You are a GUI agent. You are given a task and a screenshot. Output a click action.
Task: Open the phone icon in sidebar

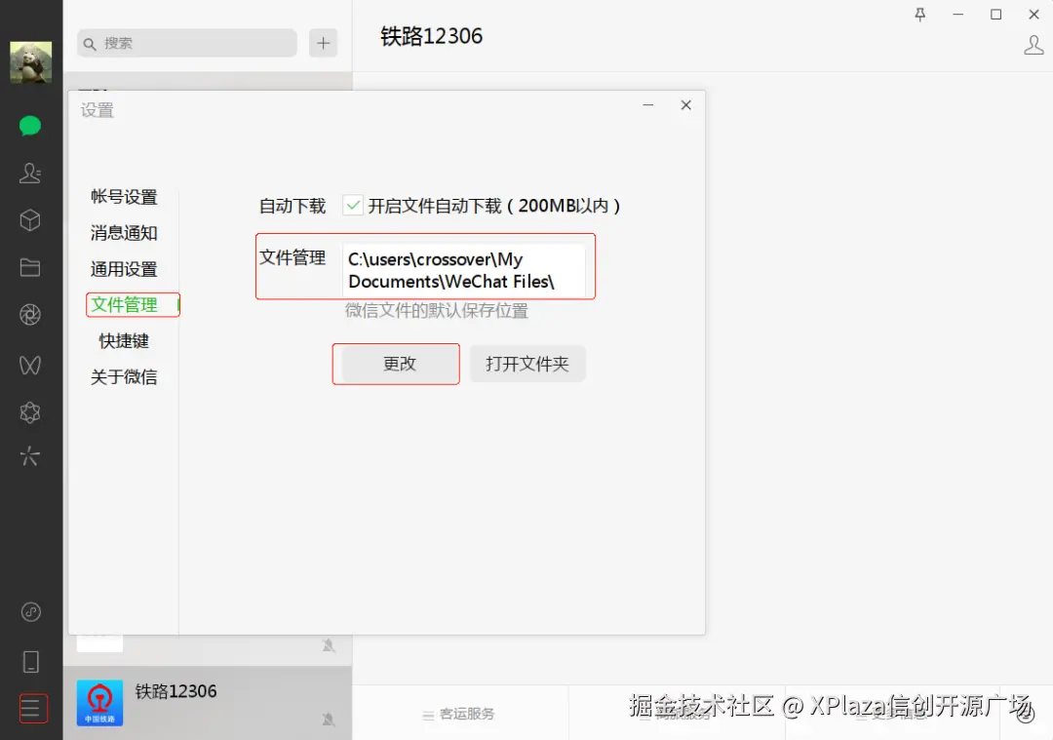31,661
